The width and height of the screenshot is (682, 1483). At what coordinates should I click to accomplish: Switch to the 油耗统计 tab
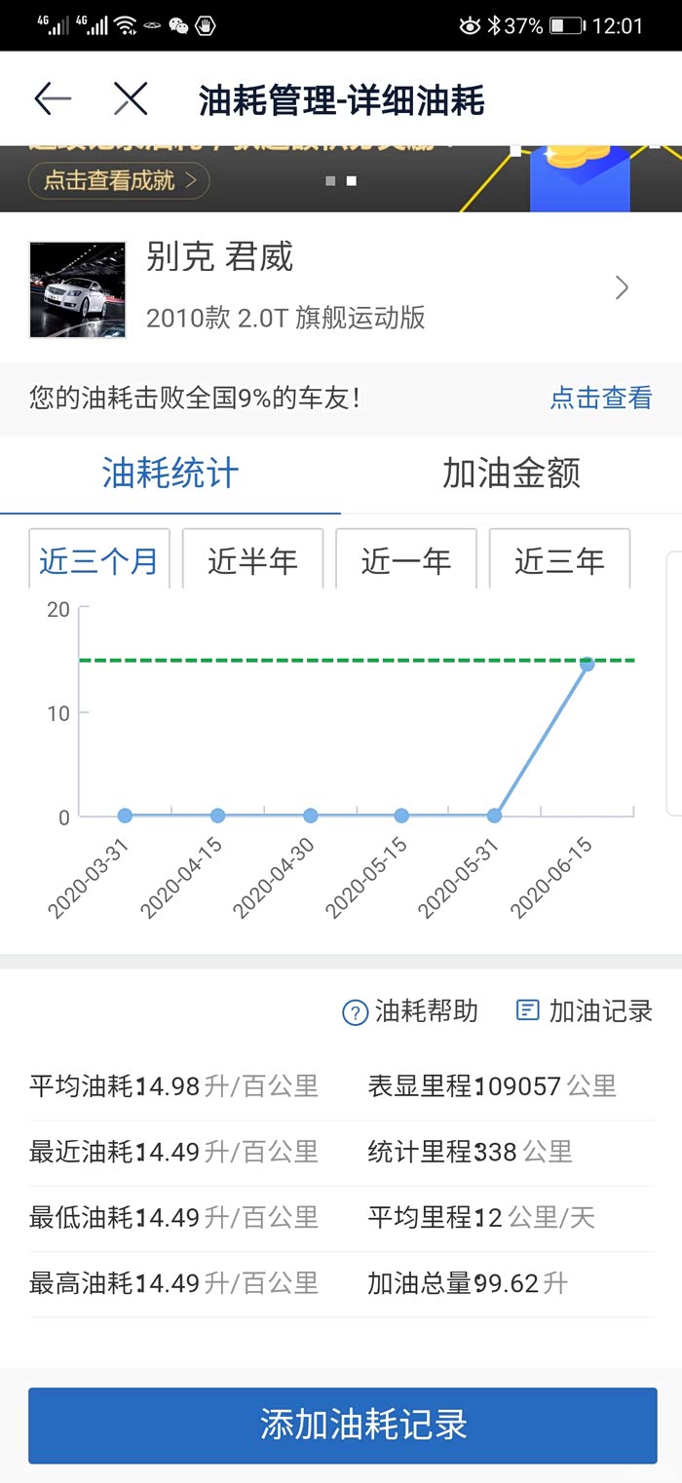click(x=170, y=474)
